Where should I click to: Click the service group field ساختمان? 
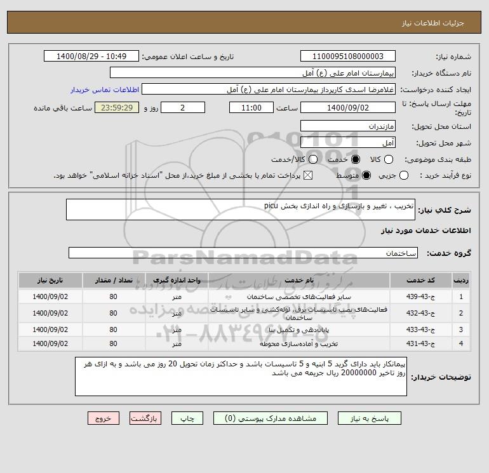click(243, 253)
